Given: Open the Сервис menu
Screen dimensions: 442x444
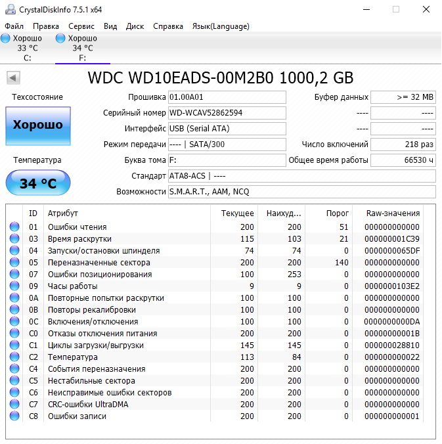Looking at the screenshot, I should point(81,26).
